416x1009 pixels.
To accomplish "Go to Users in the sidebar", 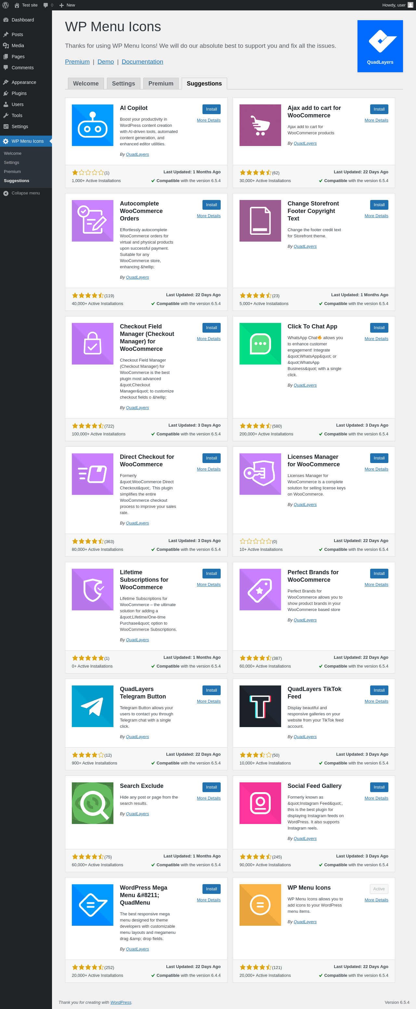I will (26, 104).
